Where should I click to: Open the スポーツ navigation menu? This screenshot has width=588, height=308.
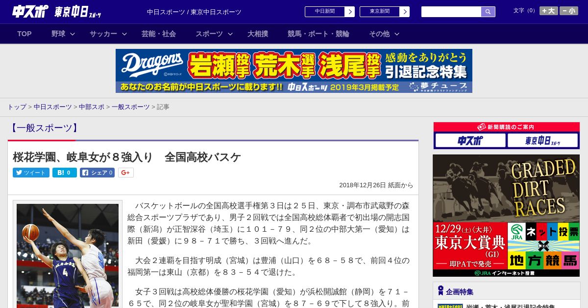[209, 34]
